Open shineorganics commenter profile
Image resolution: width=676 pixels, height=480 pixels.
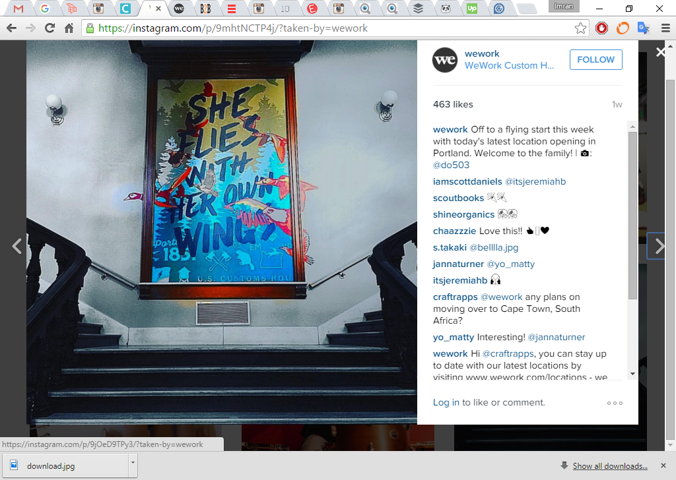[x=463, y=214]
